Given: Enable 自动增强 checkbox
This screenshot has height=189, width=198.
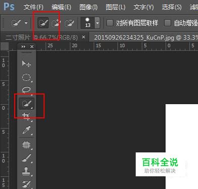Looking at the screenshot, I should (168, 23).
